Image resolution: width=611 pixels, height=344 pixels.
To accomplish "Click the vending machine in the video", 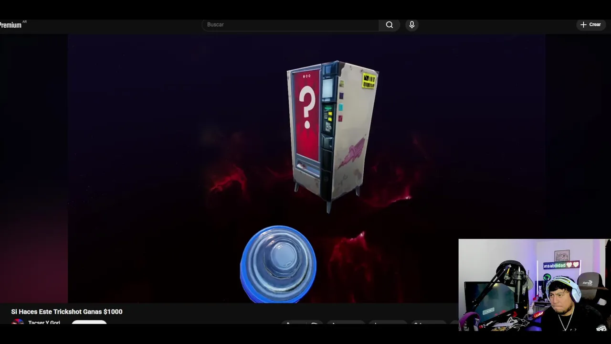I will tap(333, 136).
